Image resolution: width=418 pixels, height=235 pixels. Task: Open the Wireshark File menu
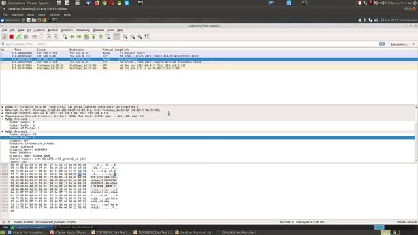5,31
